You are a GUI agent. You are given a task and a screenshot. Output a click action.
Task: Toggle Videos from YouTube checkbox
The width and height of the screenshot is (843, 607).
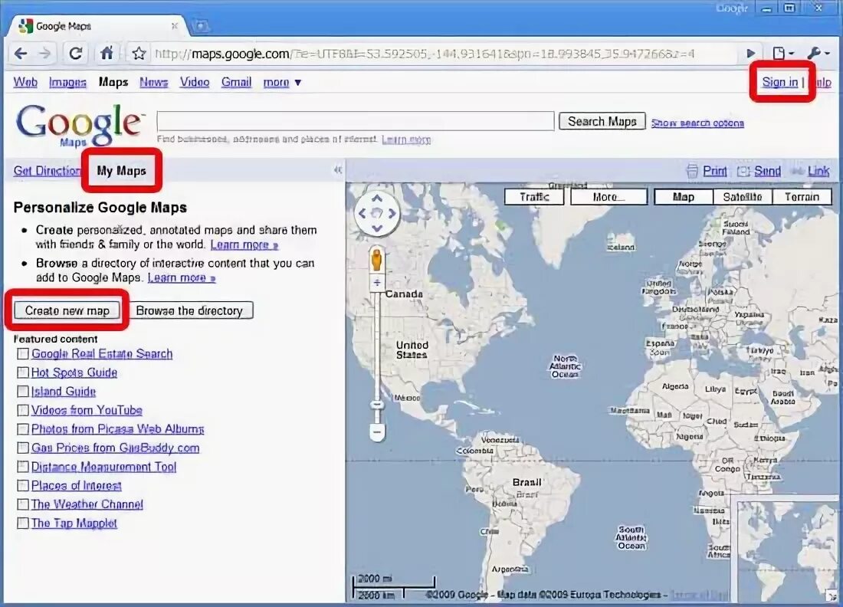(x=22, y=410)
